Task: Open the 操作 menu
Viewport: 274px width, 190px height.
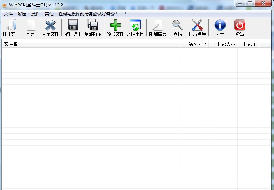Action: [36, 14]
